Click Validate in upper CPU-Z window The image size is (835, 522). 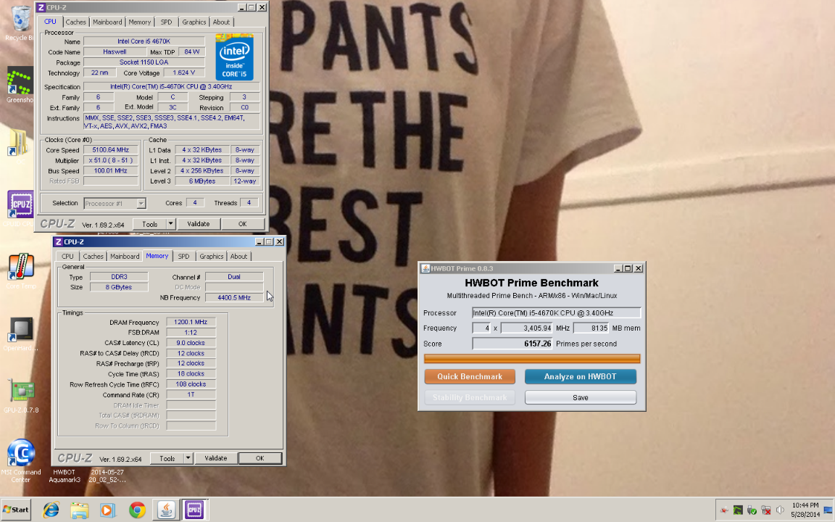click(x=198, y=224)
